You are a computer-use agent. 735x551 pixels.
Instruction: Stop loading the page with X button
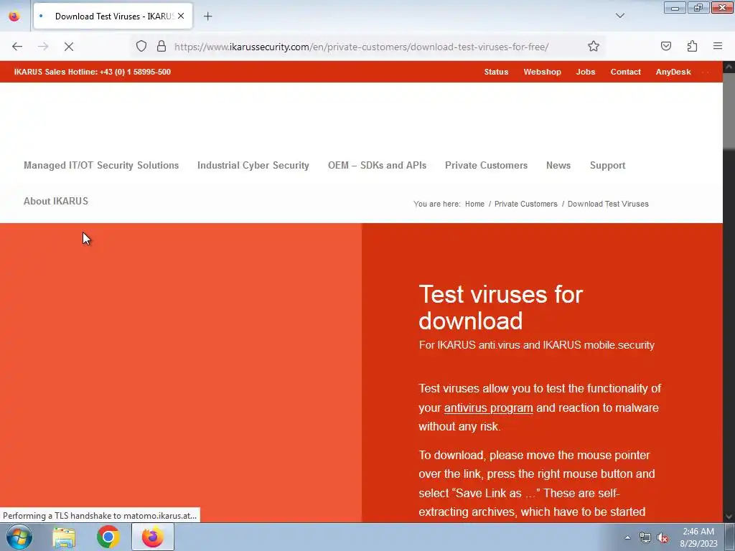pyautogui.click(x=68, y=47)
